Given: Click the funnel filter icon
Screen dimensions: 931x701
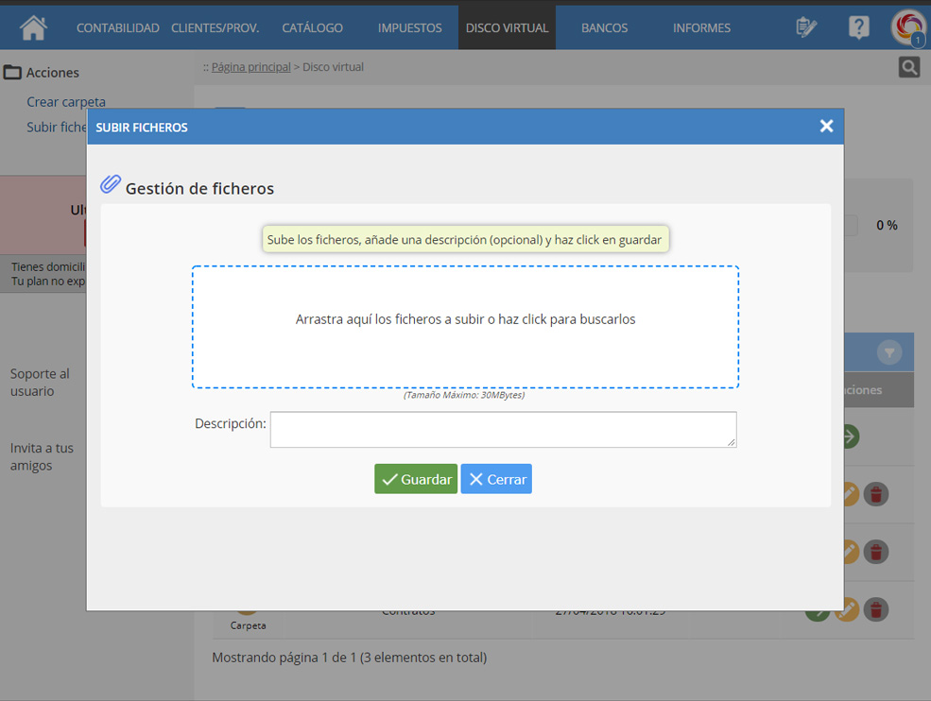Looking at the screenshot, I should point(888,352).
